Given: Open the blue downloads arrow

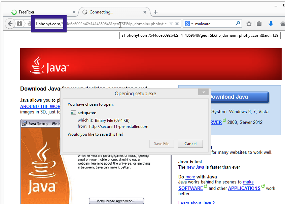Looking at the screenshot, I should pos(271,24).
